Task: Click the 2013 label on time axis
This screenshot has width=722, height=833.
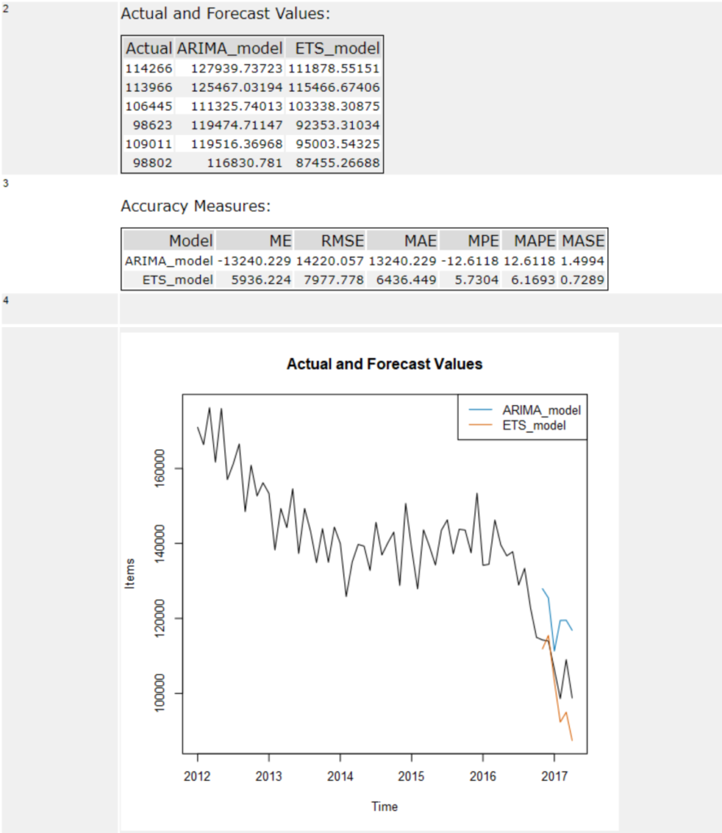Action: tap(268, 777)
